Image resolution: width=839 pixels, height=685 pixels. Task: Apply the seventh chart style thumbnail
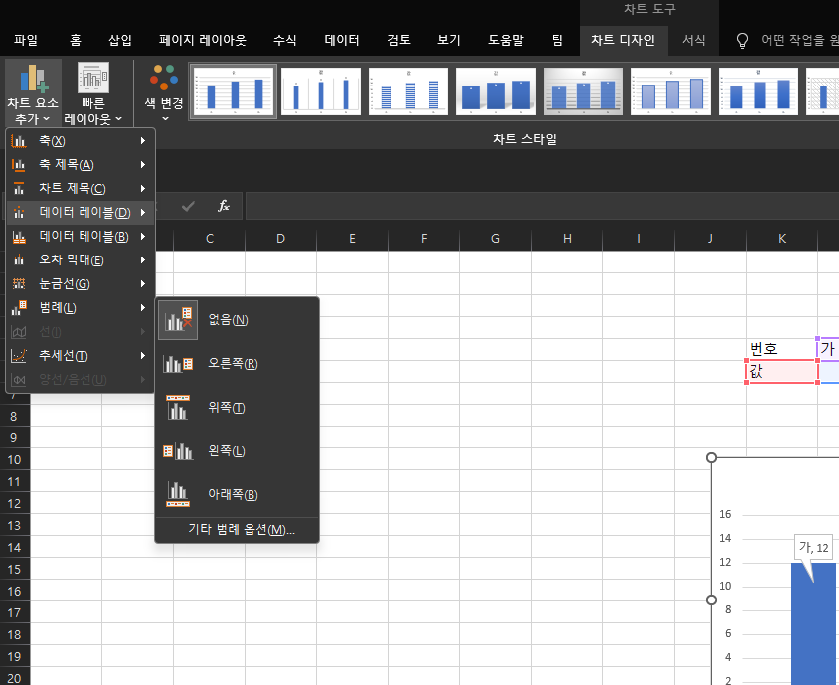(x=758, y=91)
